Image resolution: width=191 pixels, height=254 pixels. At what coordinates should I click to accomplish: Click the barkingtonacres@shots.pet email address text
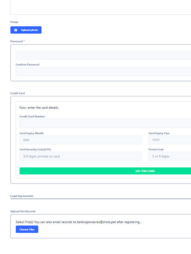pyautogui.click(x=96, y=222)
